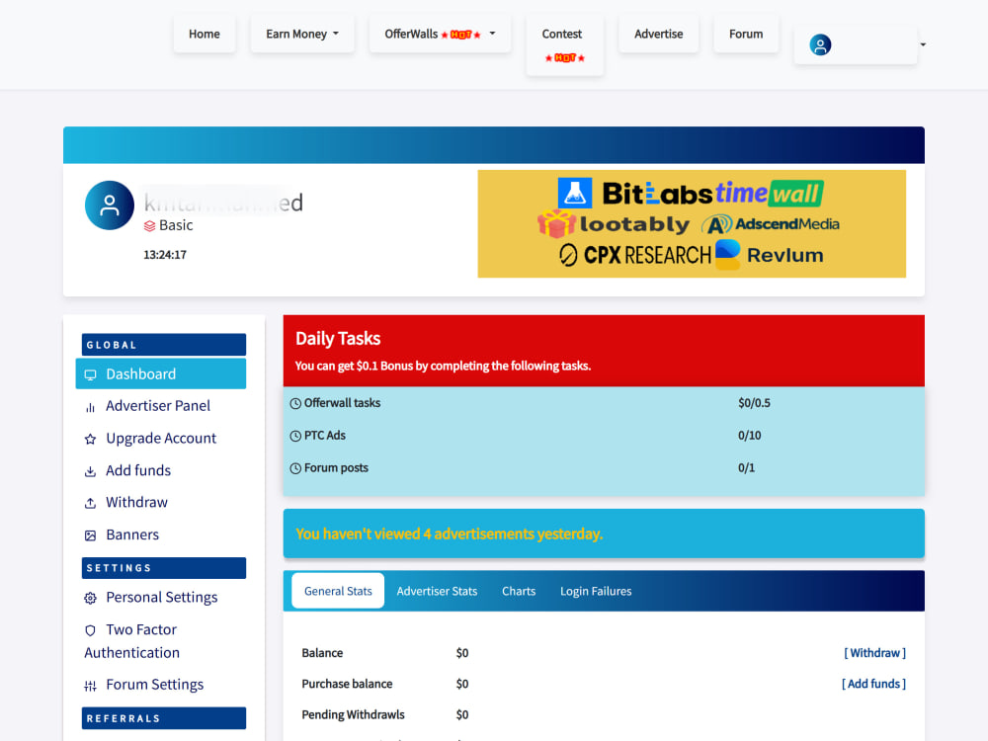
Task: Visit the Forum nav link
Action: point(746,34)
